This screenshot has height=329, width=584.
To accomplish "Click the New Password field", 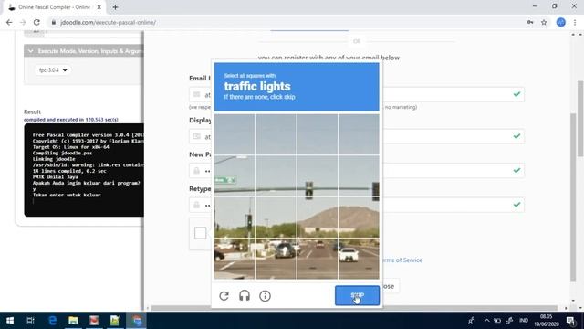I will [x=357, y=171].
